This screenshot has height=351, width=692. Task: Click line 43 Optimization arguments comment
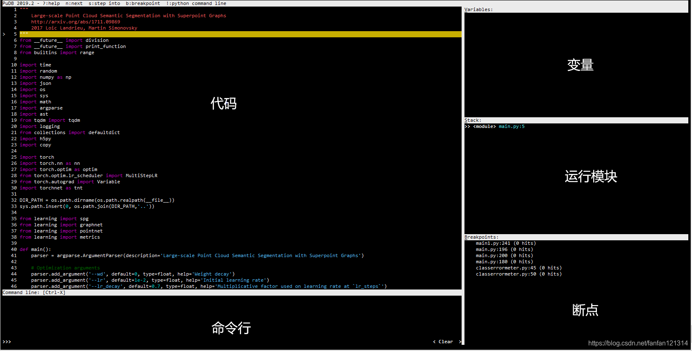click(65, 268)
